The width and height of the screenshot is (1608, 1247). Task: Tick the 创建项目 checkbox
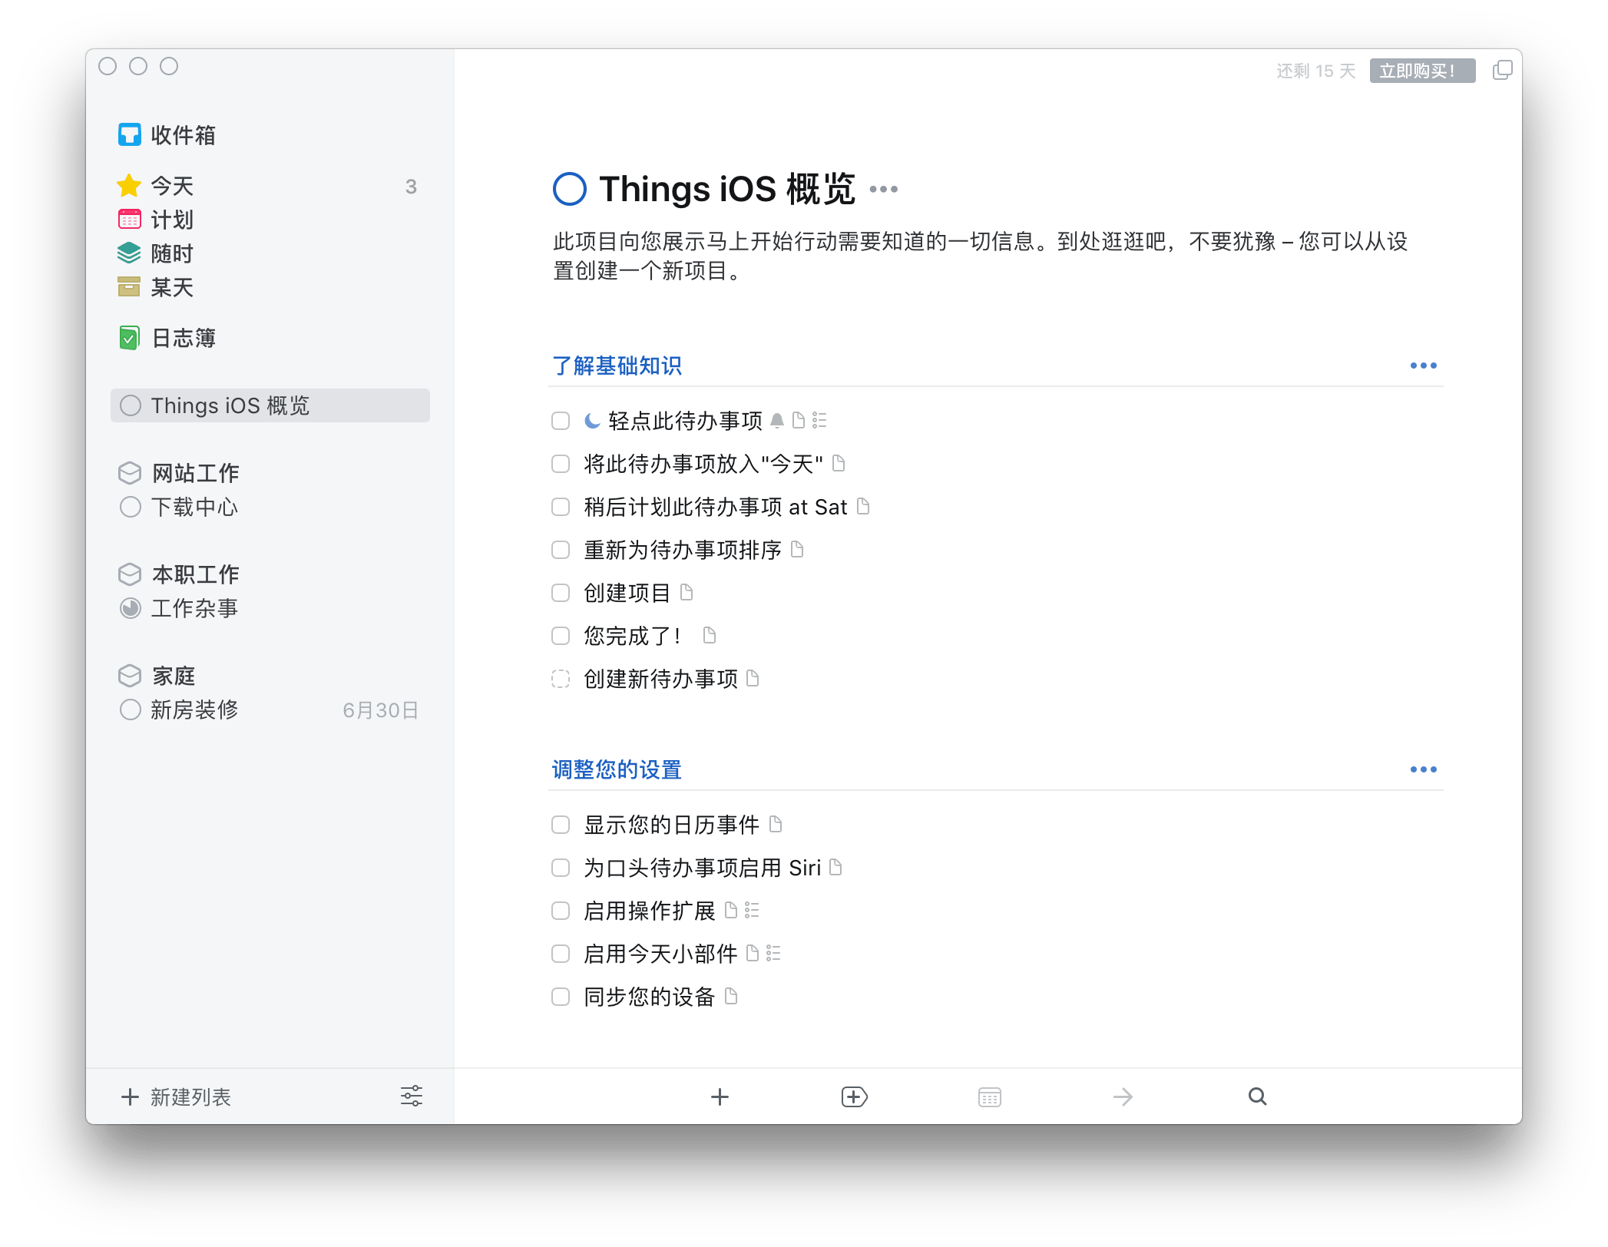coord(561,593)
